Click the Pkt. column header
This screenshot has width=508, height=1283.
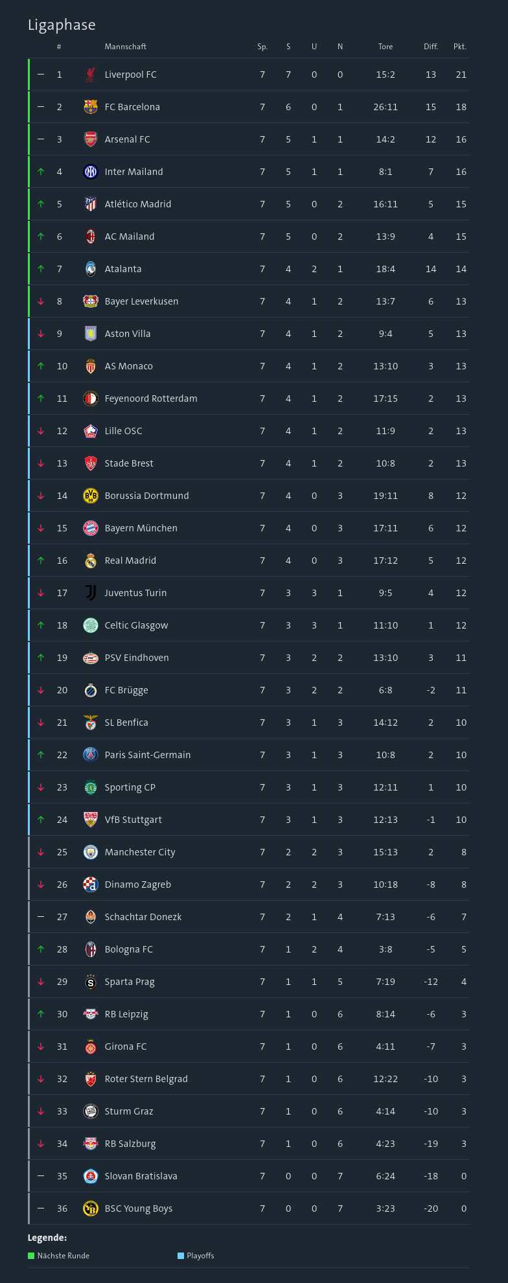click(460, 47)
